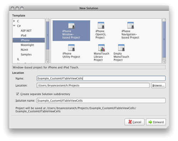Select iPhone category in the template tree

(29, 40)
